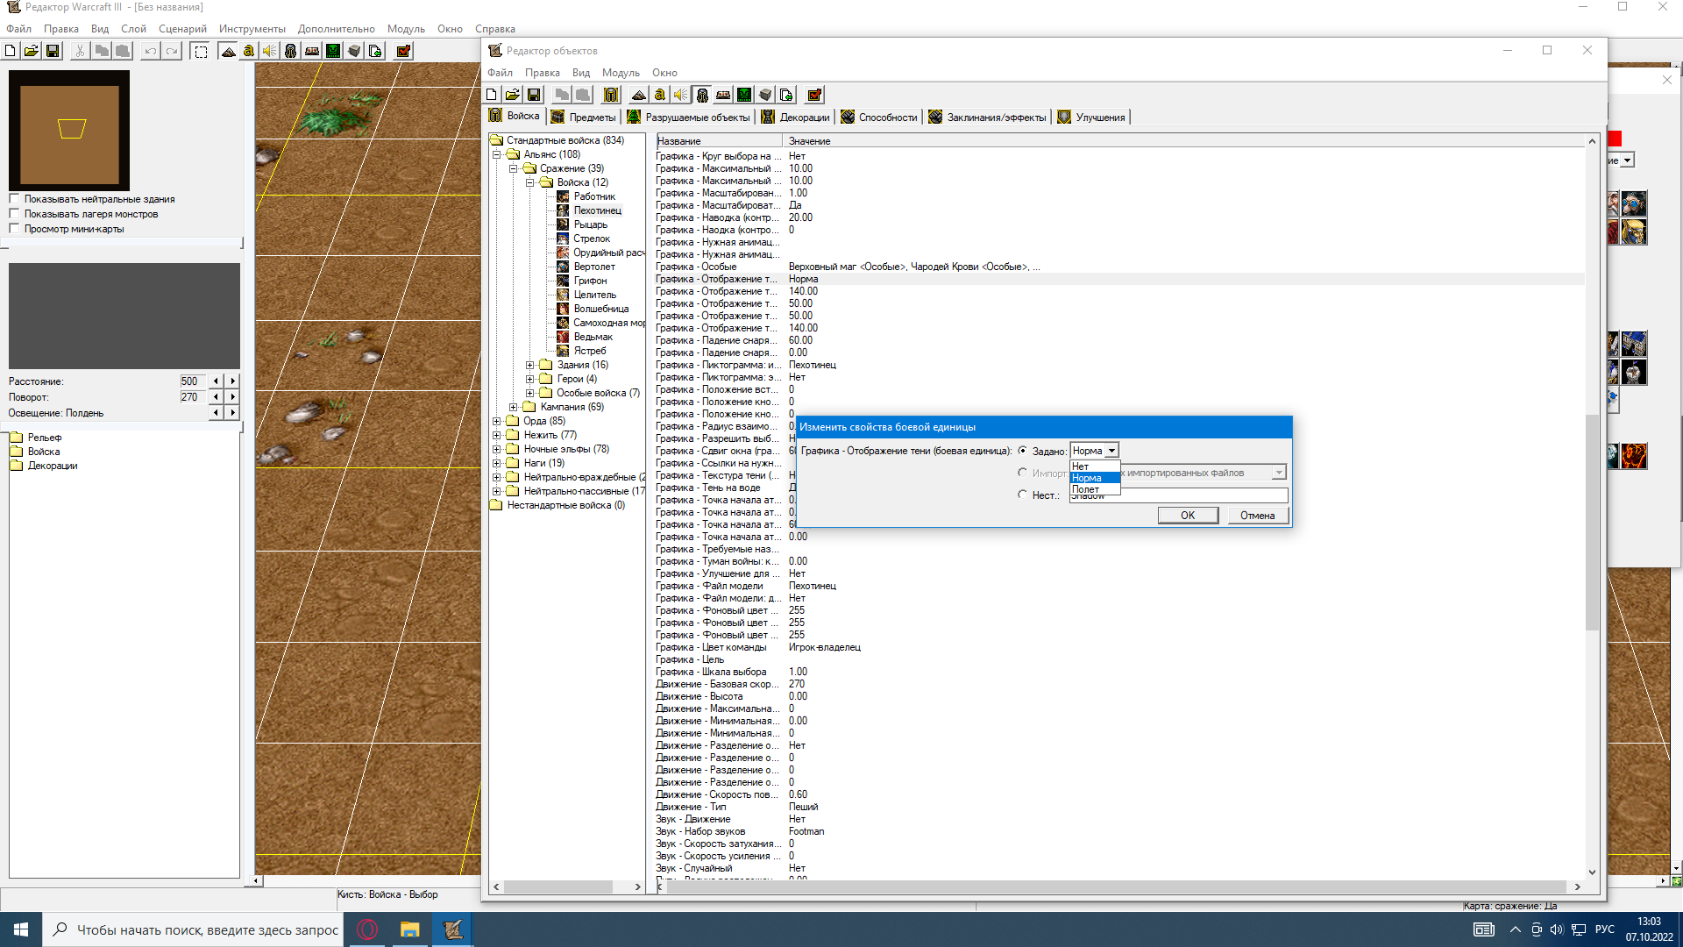
Task: Open the 'Модуль' menu in the Object Editor
Action: pyautogui.click(x=621, y=73)
